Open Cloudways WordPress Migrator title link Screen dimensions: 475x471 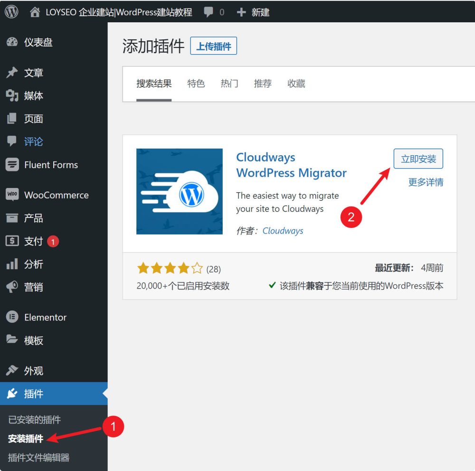(x=291, y=165)
